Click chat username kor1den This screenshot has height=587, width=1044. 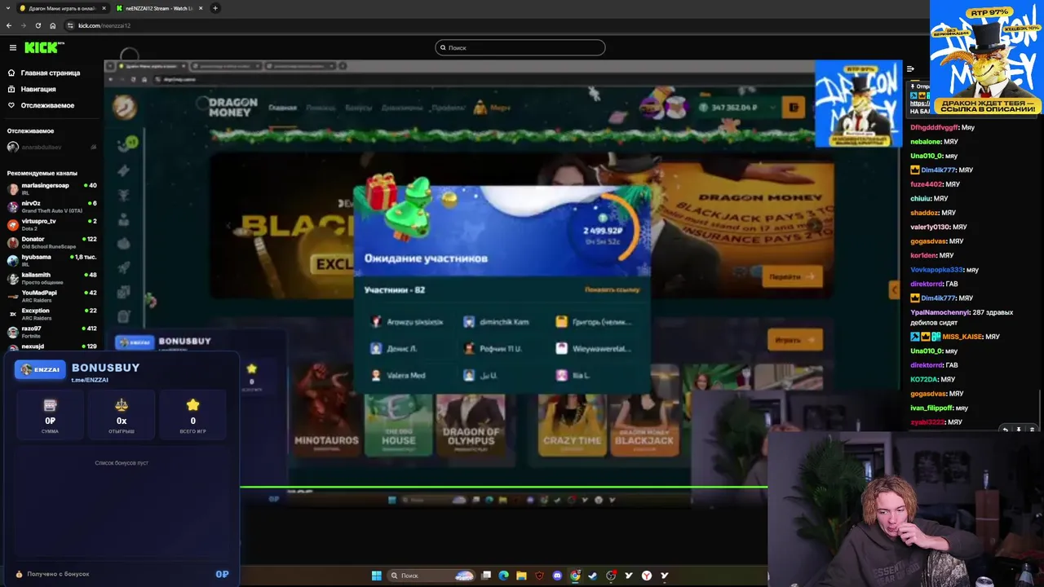923,255
